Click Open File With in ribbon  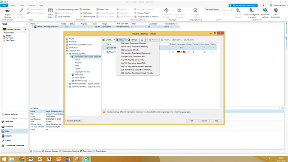point(63,17)
